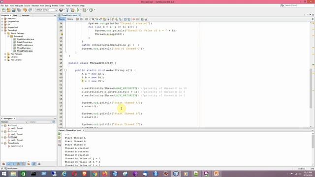The height and width of the screenshot is (177, 315).
Task: Click the Next Bookmark editor icon
Action: pyautogui.click(x=117, y=19)
